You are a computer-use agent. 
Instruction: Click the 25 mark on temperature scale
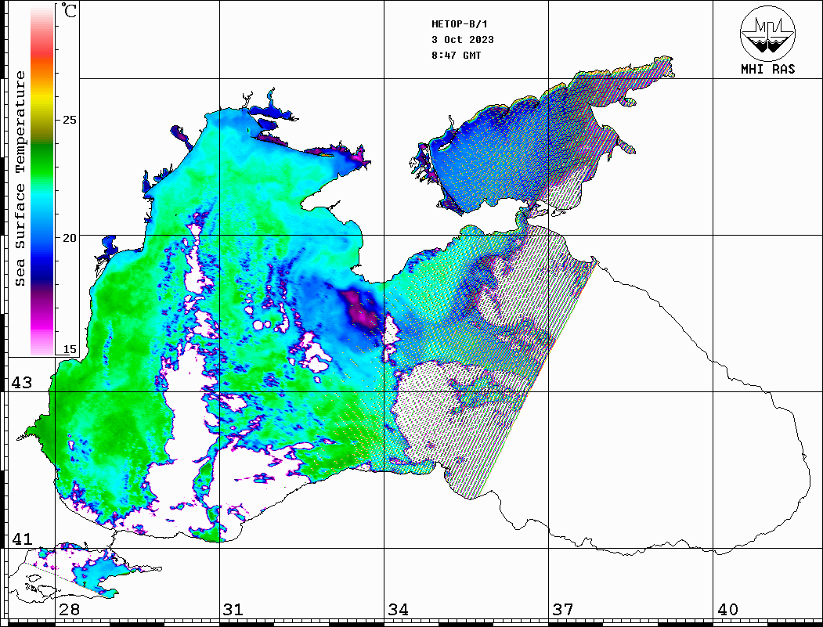69,120
